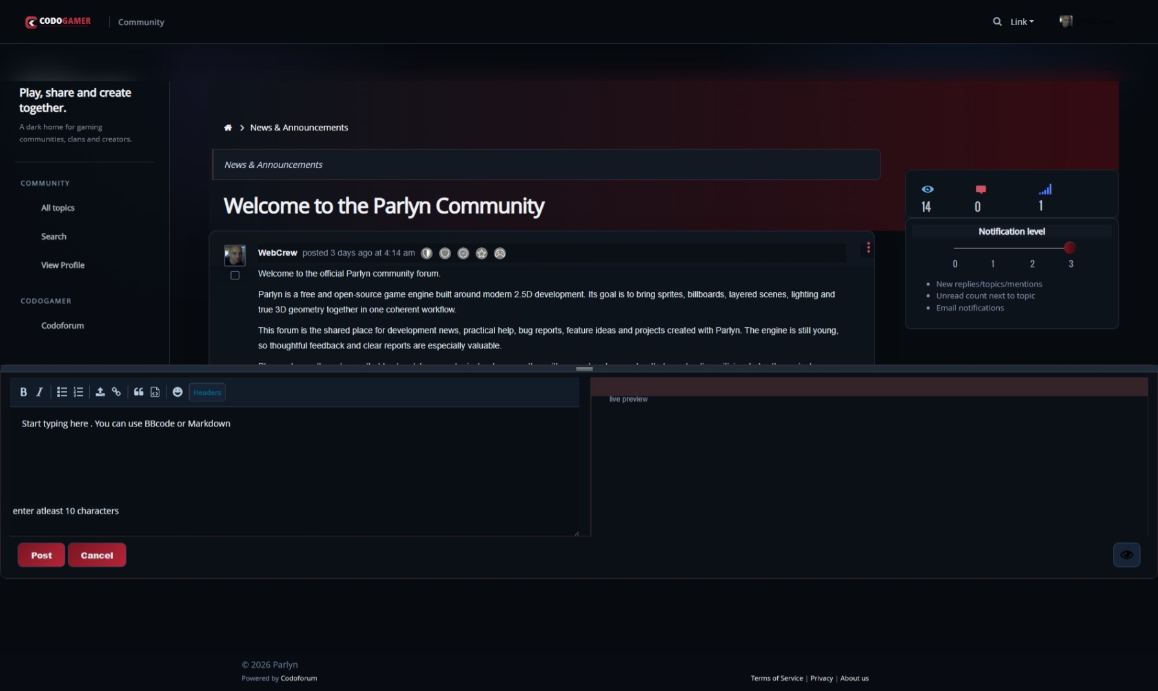Click the CodoGamer logo
This screenshot has height=691, width=1158.
(x=58, y=22)
